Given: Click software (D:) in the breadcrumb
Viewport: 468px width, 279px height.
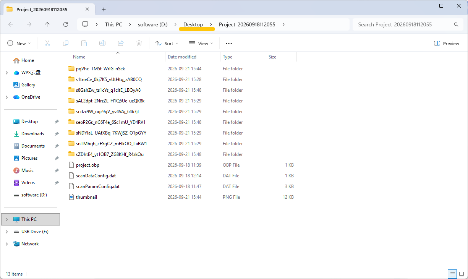Looking at the screenshot, I should pos(153,24).
